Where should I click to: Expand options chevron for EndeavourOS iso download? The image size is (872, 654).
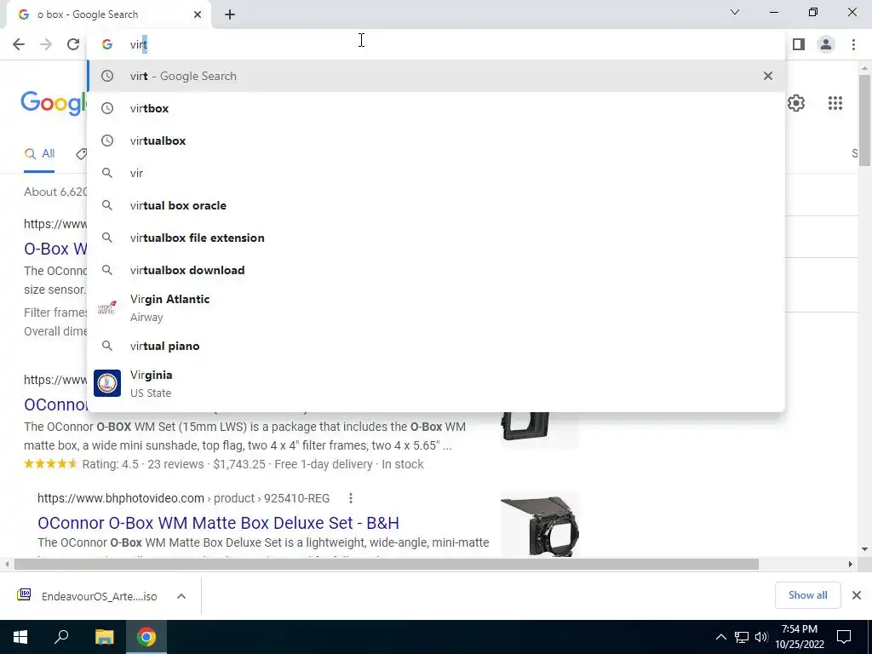click(181, 596)
